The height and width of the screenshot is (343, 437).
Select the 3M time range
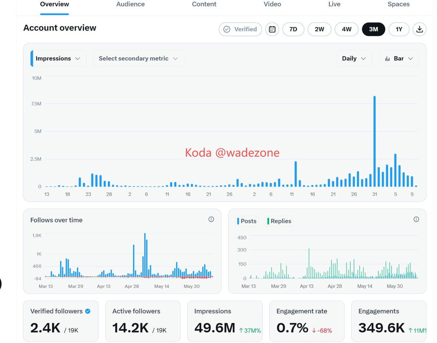(374, 29)
